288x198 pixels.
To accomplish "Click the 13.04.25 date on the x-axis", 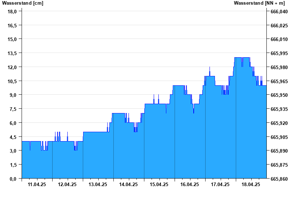I will tap(98, 185).
